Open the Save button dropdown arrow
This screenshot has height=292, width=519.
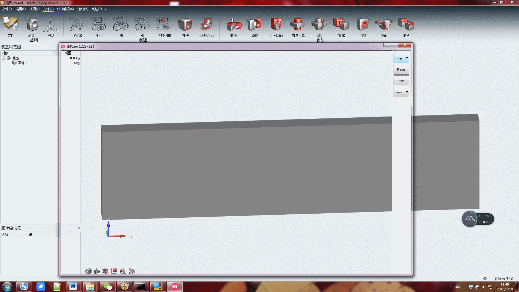coord(407,92)
